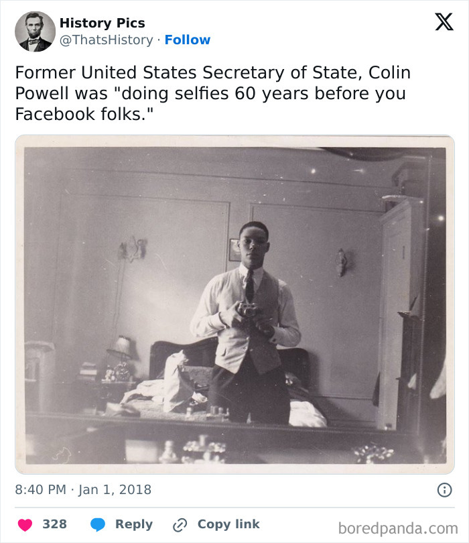Screen dimensions: 469x543
Task: Click the Copy link chain icon
Action: point(178,524)
